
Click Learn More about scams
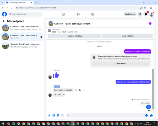pyautogui.click(x=121, y=64)
